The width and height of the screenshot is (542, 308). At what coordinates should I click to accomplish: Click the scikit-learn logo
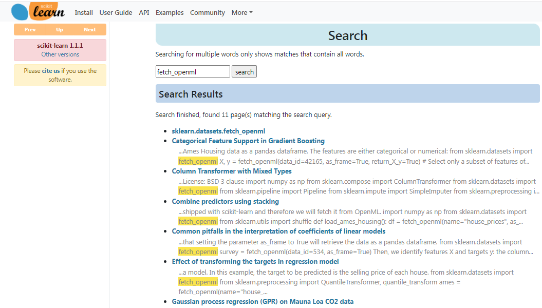[x=38, y=11]
